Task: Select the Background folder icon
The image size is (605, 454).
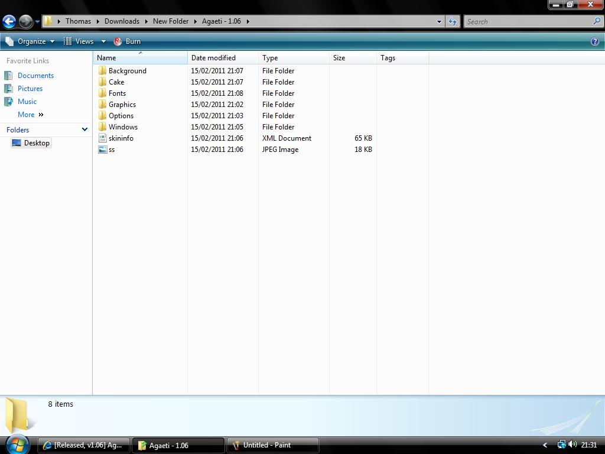Action: (x=102, y=71)
